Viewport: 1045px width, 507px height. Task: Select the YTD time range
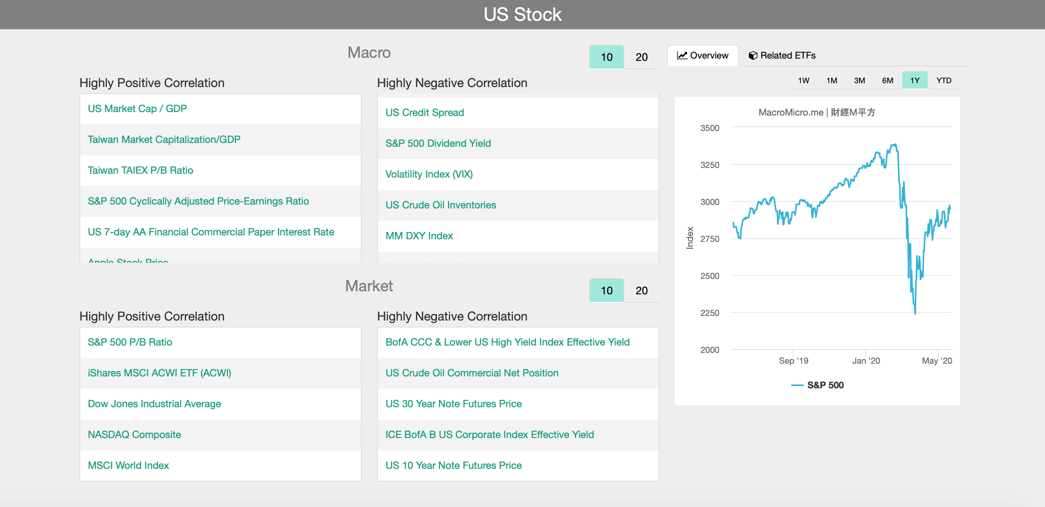(943, 80)
